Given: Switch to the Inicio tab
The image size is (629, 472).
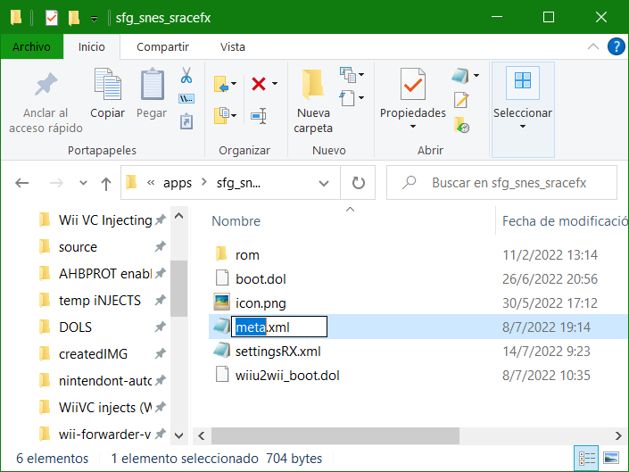Looking at the screenshot, I should 92,46.
